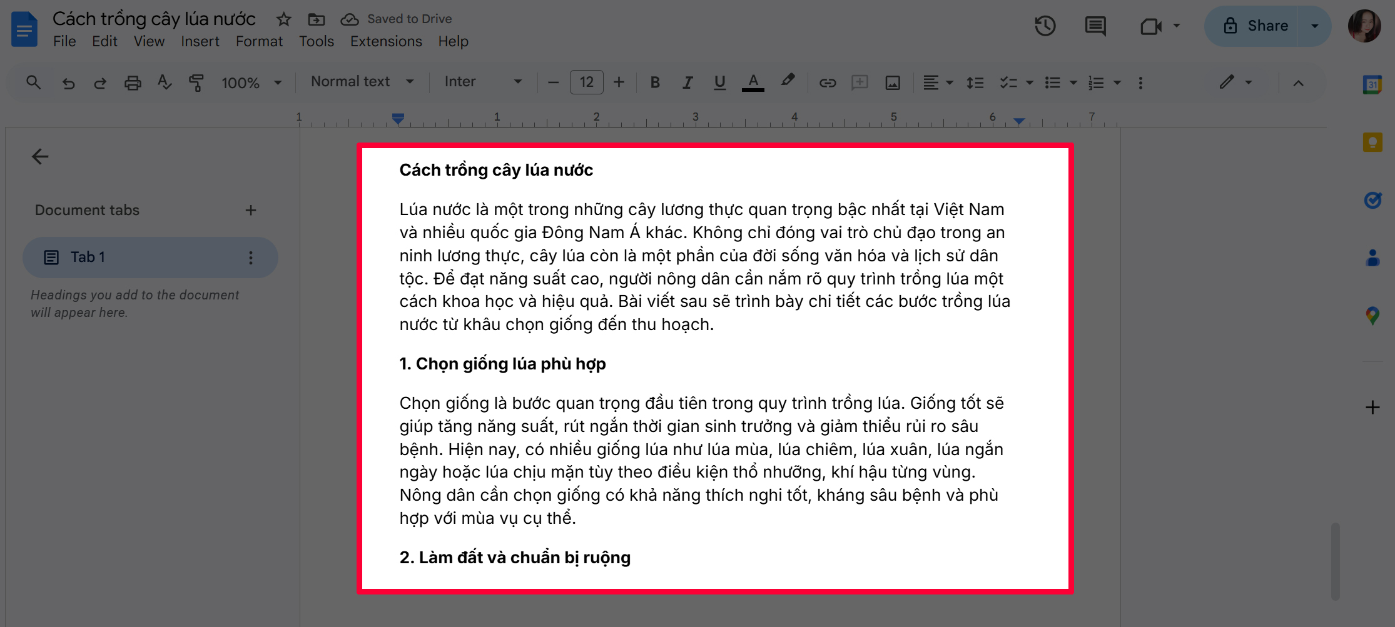Open the text color picker

point(753,82)
